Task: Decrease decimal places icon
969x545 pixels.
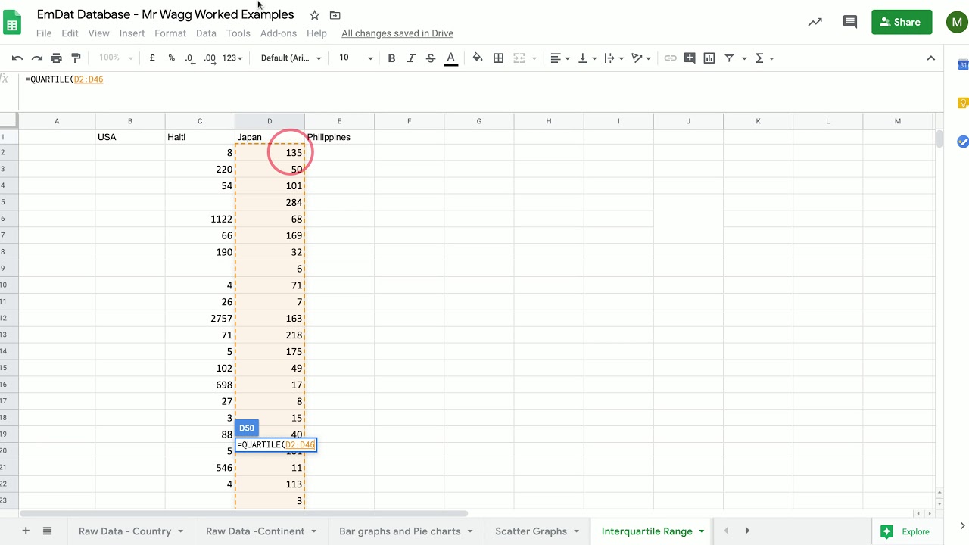Action: (x=189, y=58)
